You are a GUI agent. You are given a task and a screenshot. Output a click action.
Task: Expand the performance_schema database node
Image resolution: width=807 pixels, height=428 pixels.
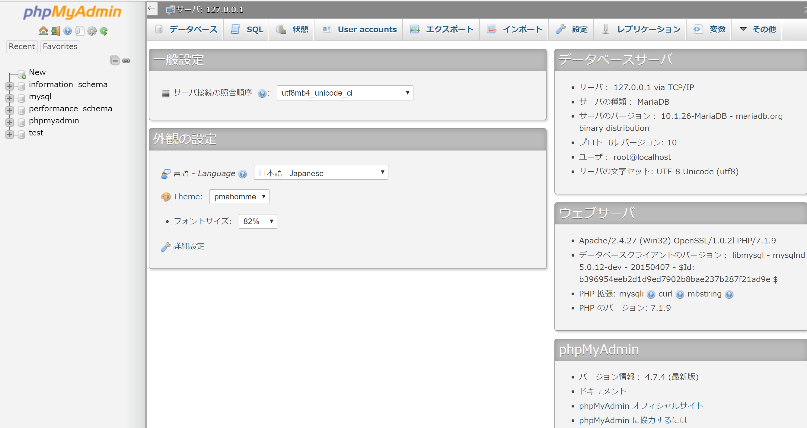pyautogui.click(x=10, y=110)
